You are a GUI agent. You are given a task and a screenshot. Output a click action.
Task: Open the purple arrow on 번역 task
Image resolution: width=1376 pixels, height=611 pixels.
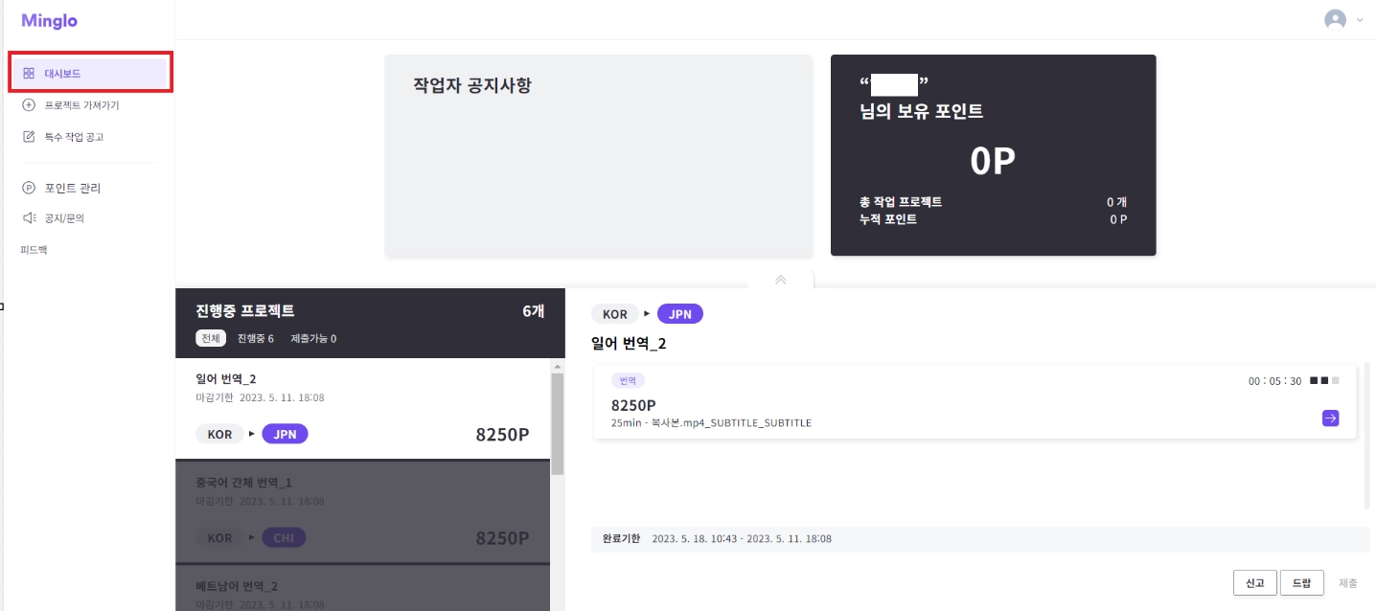(x=1330, y=418)
